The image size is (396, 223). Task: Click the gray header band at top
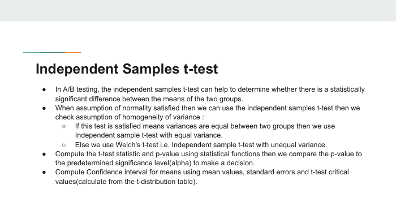(198, 10)
